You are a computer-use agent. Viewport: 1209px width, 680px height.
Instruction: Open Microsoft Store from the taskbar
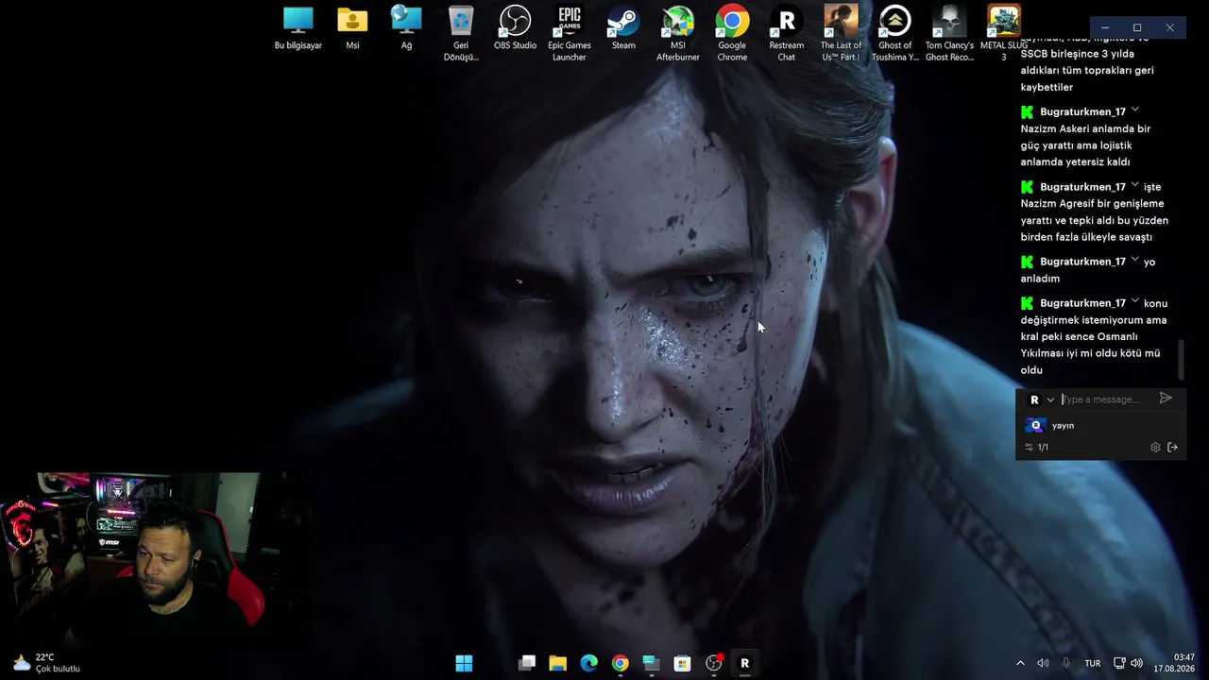click(x=682, y=663)
